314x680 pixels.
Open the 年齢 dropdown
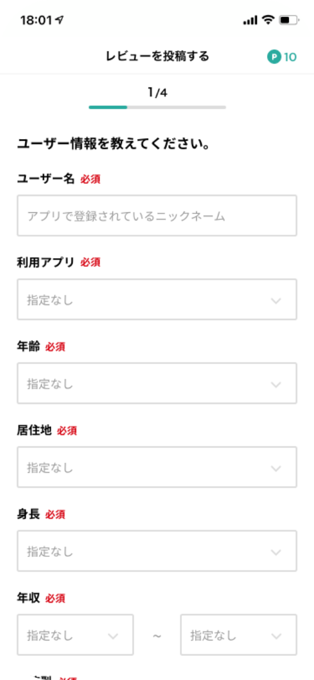click(157, 384)
